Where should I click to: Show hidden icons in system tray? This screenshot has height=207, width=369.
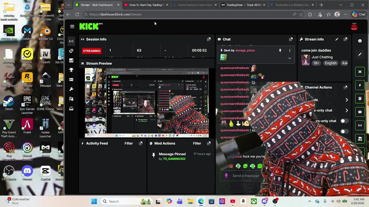(309, 202)
